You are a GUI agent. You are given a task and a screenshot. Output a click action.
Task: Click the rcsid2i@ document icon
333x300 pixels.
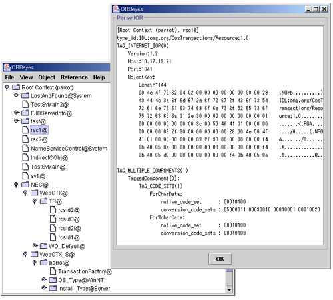pos(53,228)
